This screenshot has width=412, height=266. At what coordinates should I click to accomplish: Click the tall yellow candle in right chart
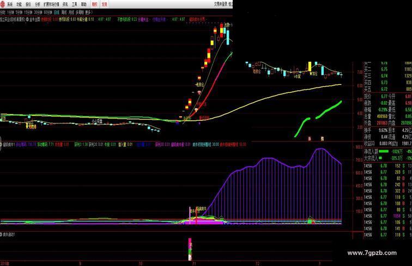[310, 67]
